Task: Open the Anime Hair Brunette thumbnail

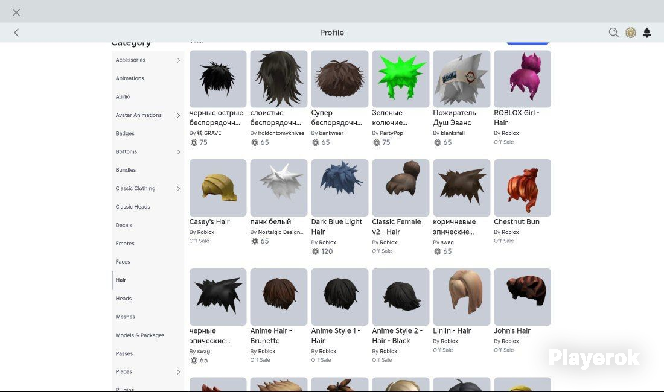Action: (x=279, y=297)
